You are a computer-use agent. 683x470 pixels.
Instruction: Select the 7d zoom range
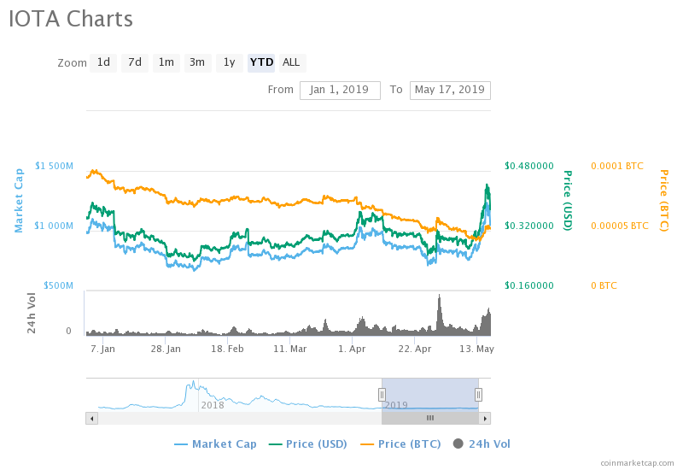(x=135, y=62)
